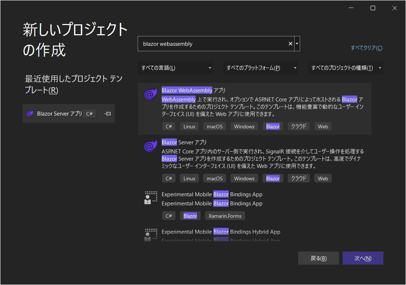Click Blazor tag under Blazor WebAssembly アプリ
The width and height of the screenshot is (406, 285).
[x=273, y=127]
